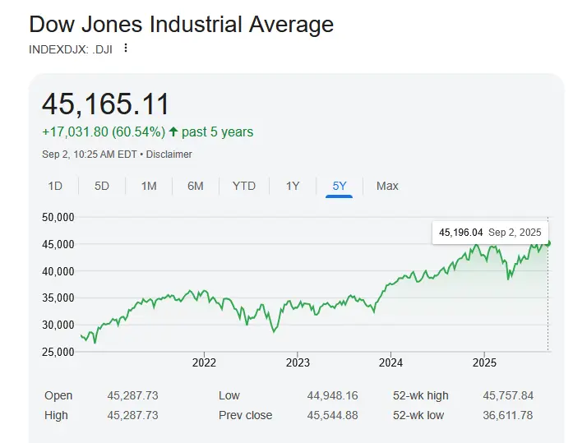Click the green dot at chart end
This screenshot has width=573, height=443.
(x=548, y=242)
